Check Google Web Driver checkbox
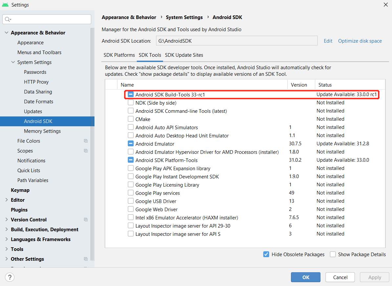 click(x=131, y=209)
